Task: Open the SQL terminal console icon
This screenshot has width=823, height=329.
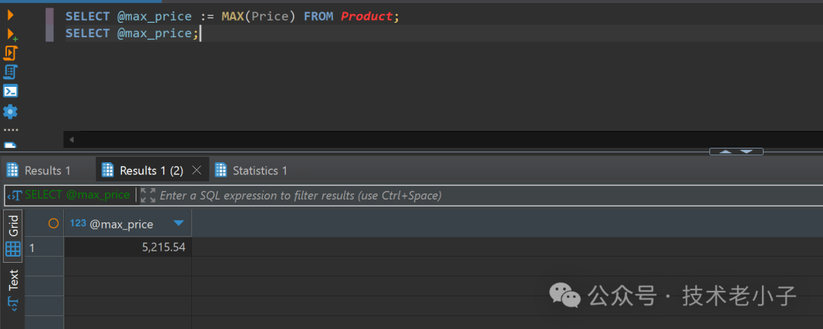Action: point(10,91)
